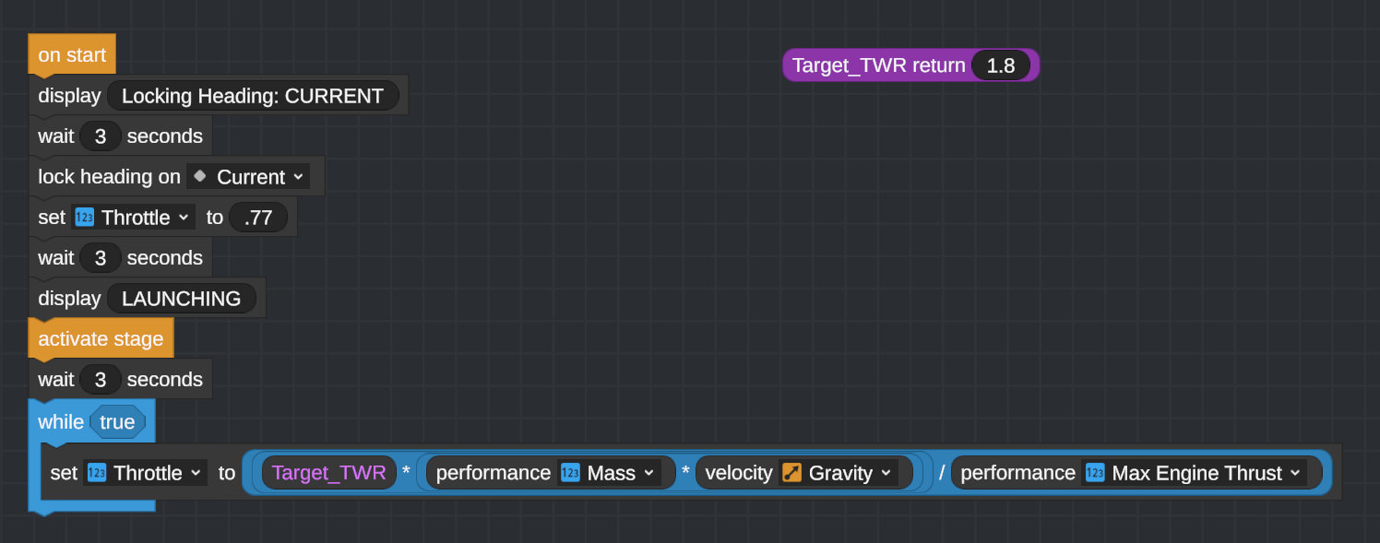Click the diamond icon in lock heading block
The height and width of the screenshot is (543, 1380).
tap(199, 176)
